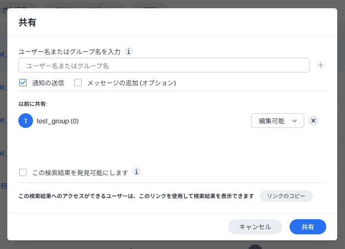Click the リンクのコピー button

[x=286, y=196]
